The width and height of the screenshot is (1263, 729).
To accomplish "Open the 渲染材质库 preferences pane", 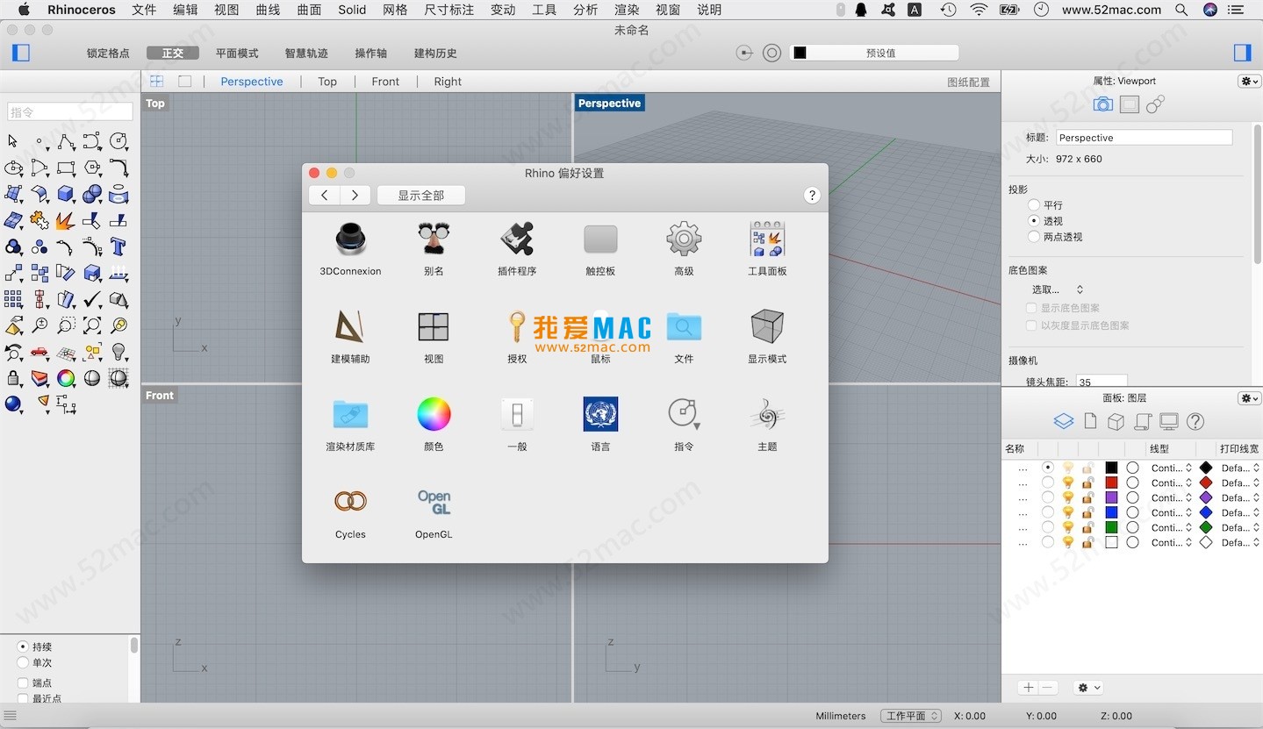I will coord(350,424).
